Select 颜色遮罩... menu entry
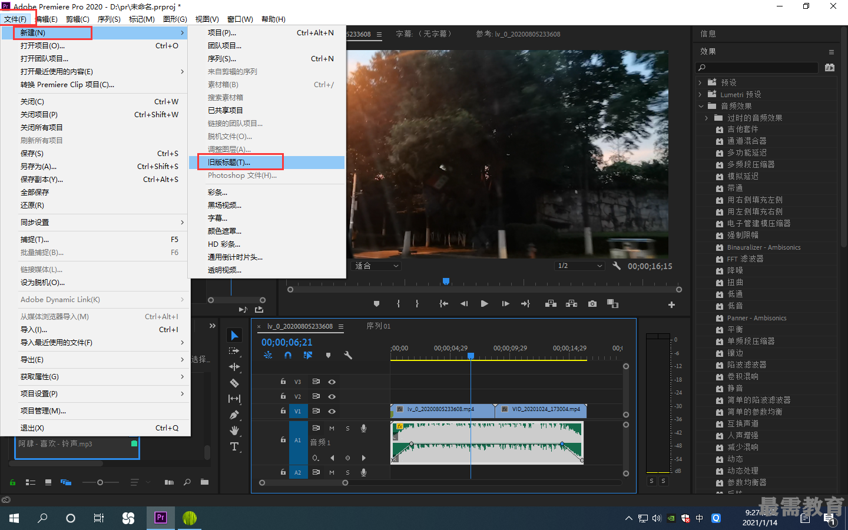This screenshot has height=530, width=848. 267,231
